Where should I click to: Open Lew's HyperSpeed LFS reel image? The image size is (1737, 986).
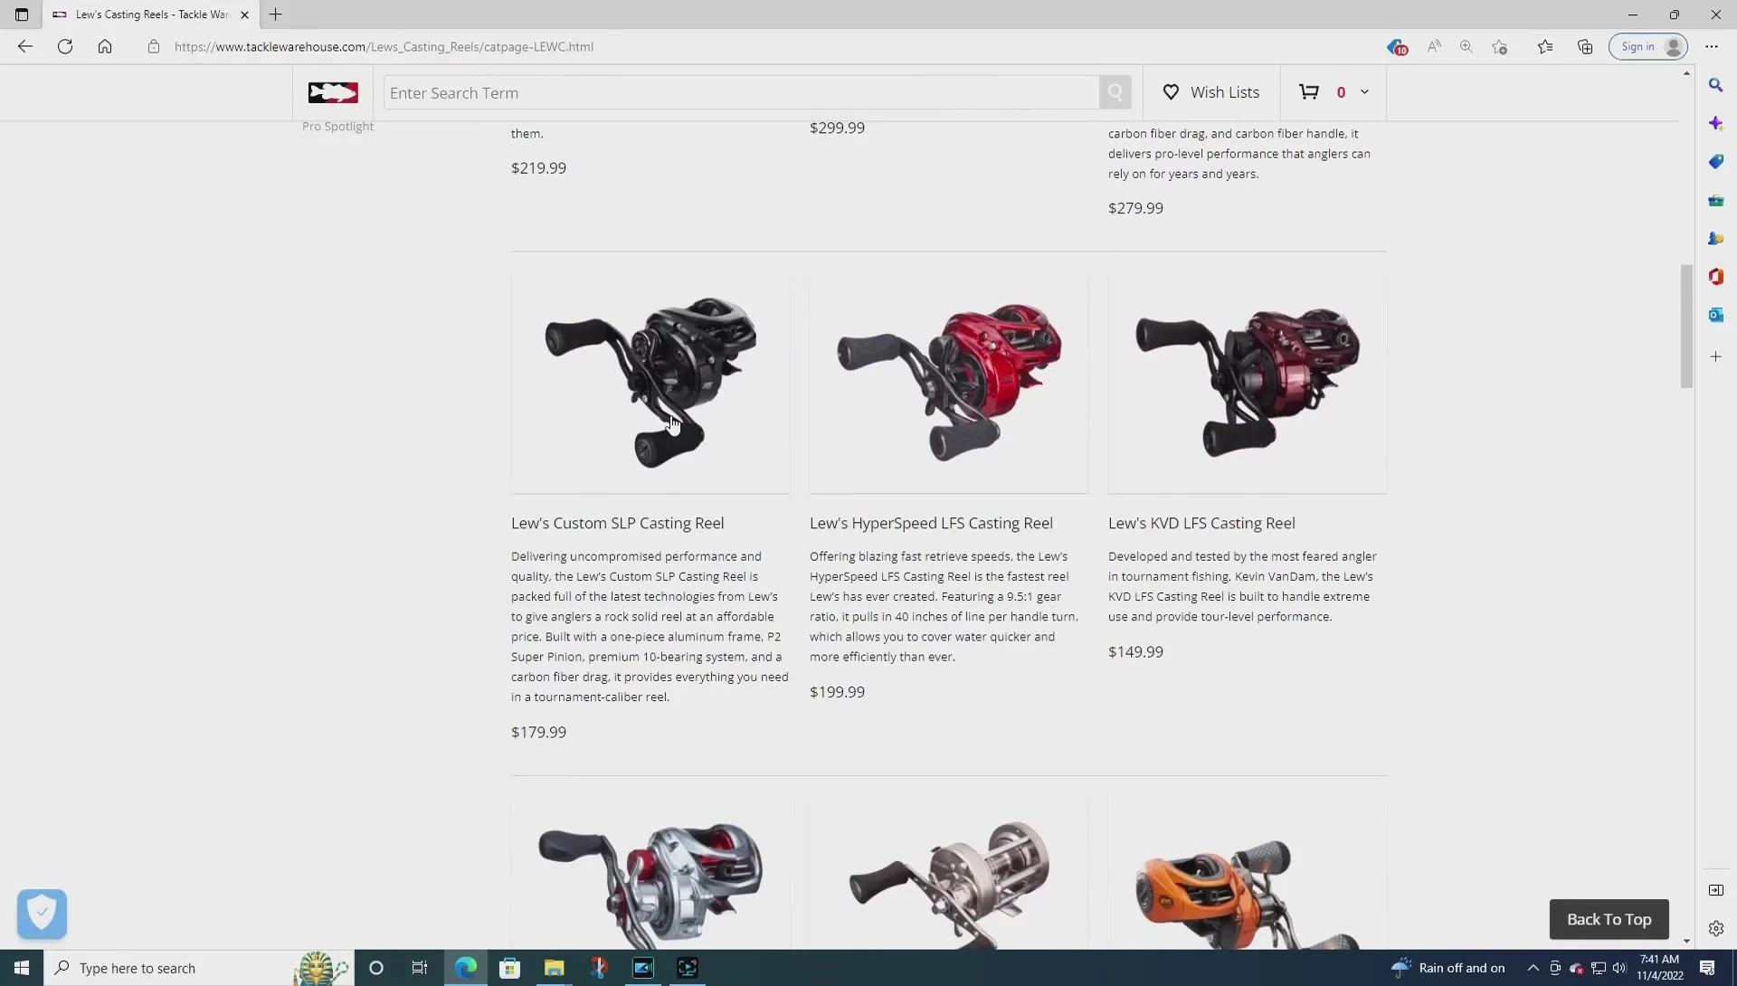click(x=949, y=384)
